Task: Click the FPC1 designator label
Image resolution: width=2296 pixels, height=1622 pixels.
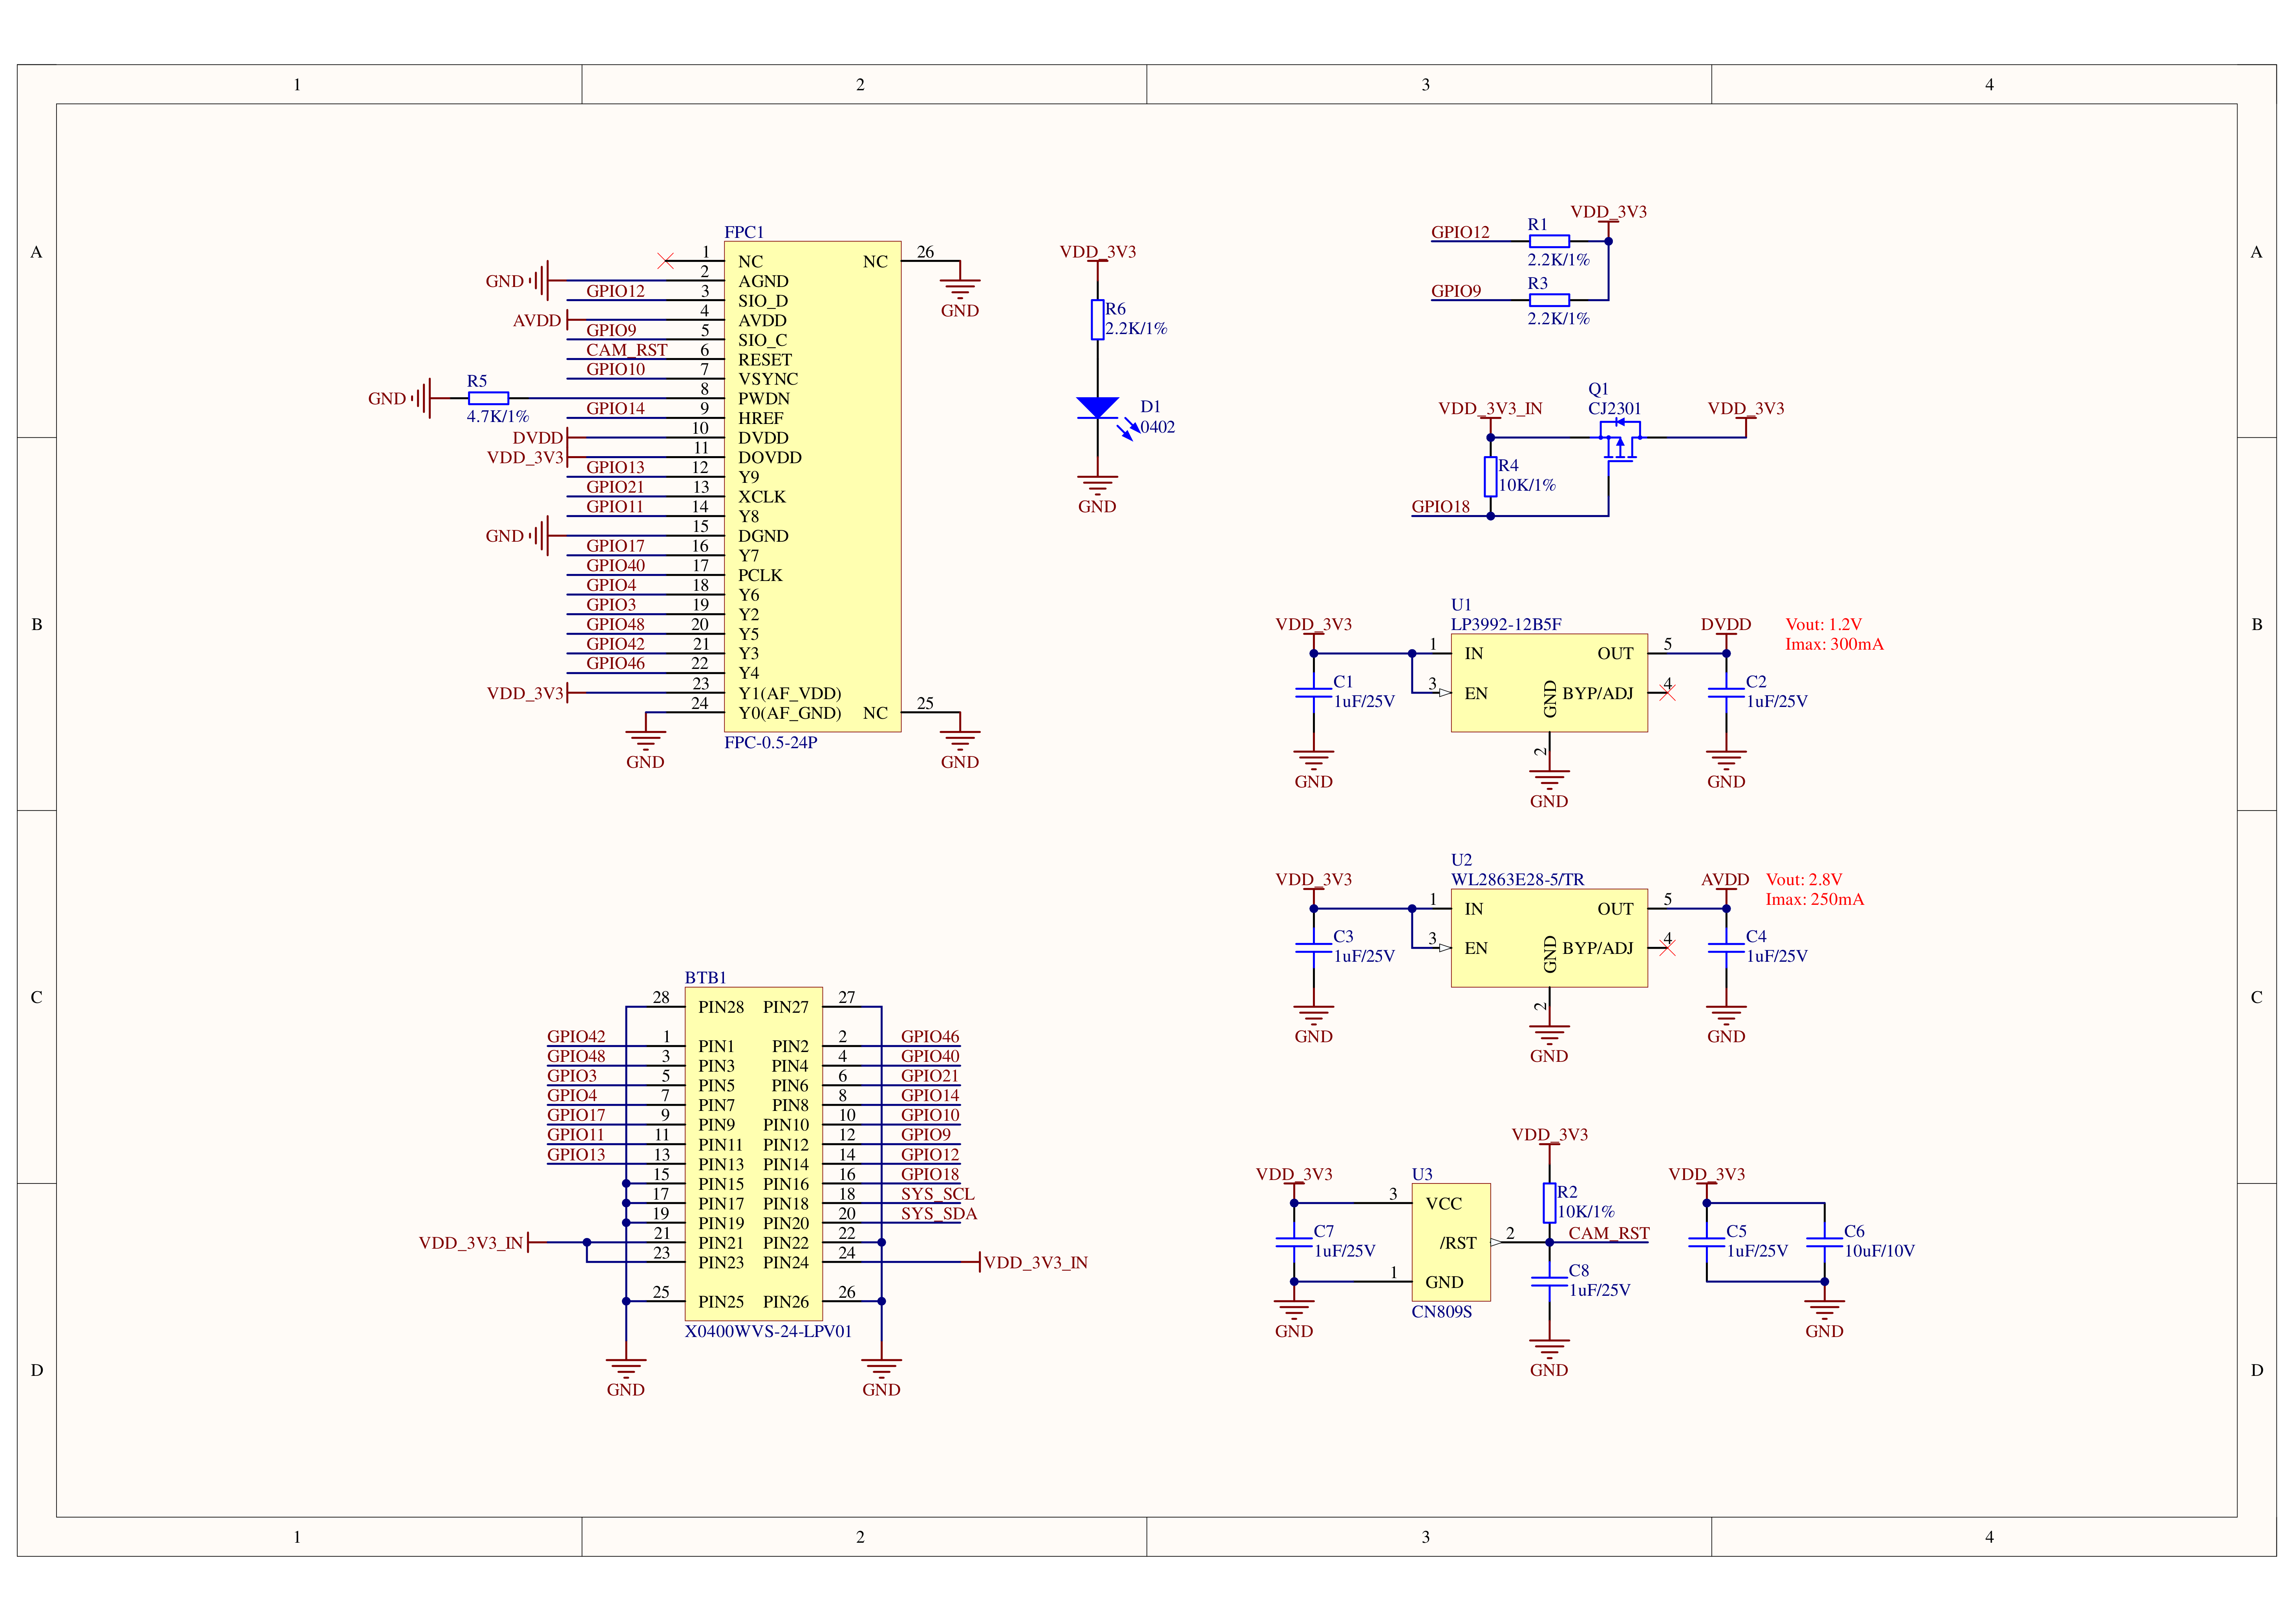Action: pyautogui.click(x=744, y=232)
